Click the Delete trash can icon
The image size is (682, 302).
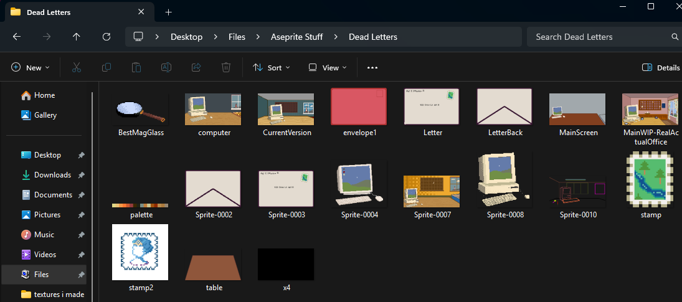[x=226, y=67]
